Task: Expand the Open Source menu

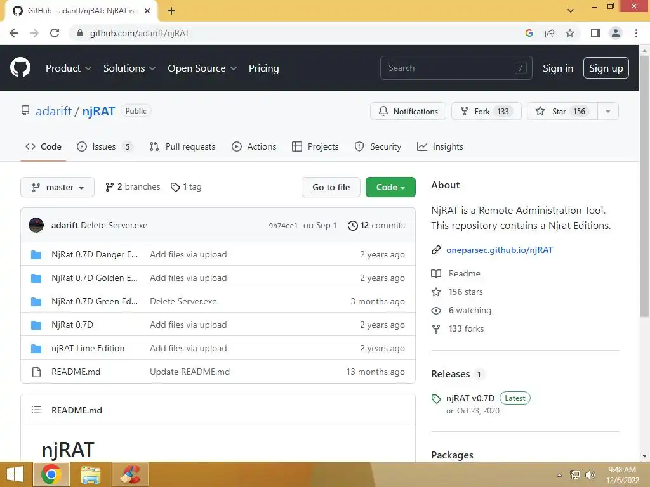Action: point(202,68)
